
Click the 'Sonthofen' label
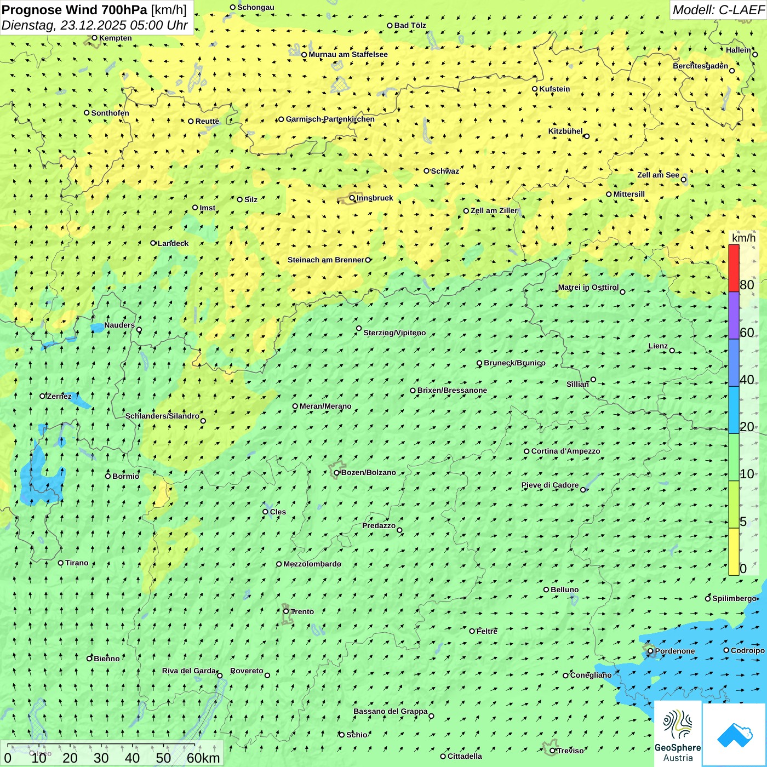click(110, 113)
